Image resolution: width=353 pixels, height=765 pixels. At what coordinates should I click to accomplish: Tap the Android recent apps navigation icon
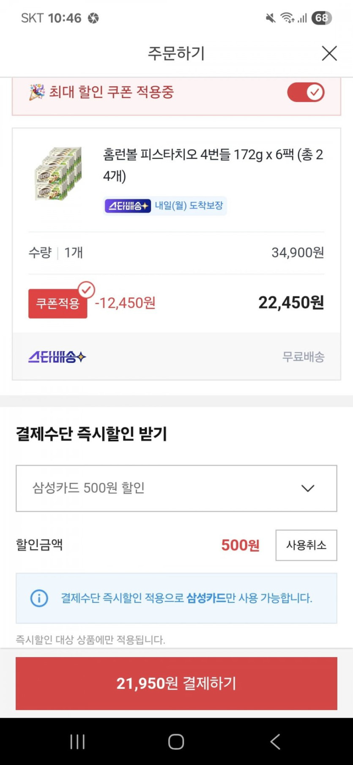pyautogui.click(x=77, y=741)
